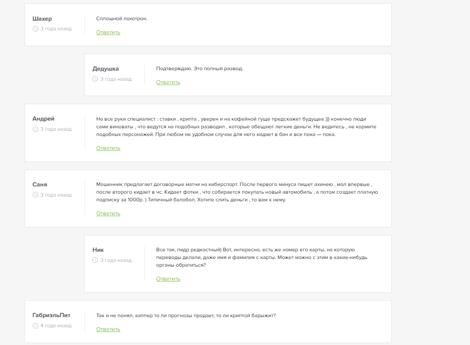The width and height of the screenshot is (470, 345).
Task: Click Ответить under Саня's comment
Action: [108, 213]
